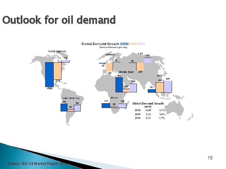226x169 pixels.
Task: Select Latin America's lavender 2010 bar
Action: coord(77,108)
